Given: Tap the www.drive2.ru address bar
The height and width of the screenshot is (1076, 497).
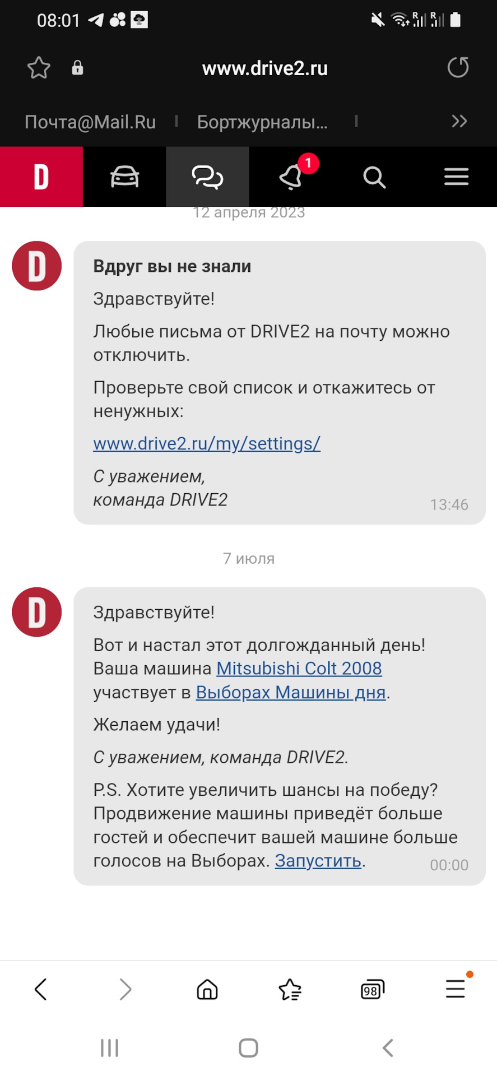Looking at the screenshot, I should (x=264, y=68).
